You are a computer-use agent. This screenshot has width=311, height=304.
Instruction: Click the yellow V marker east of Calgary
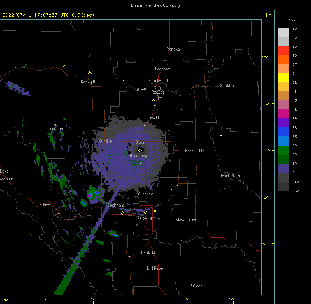pos(155,211)
